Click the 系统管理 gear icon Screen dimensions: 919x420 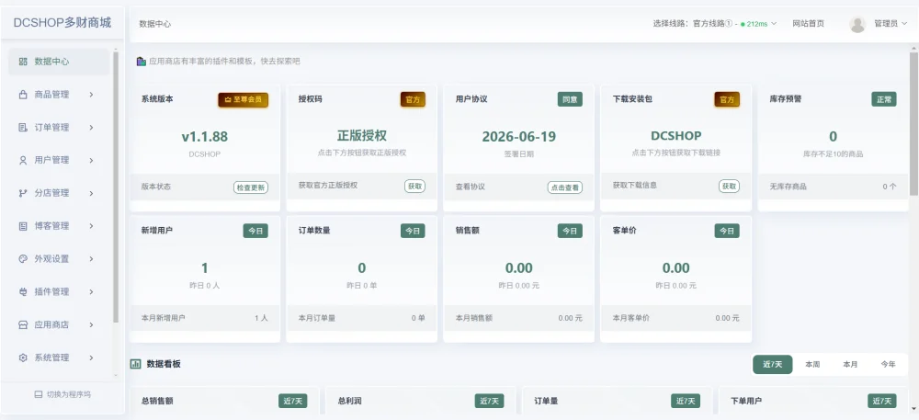(24, 358)
